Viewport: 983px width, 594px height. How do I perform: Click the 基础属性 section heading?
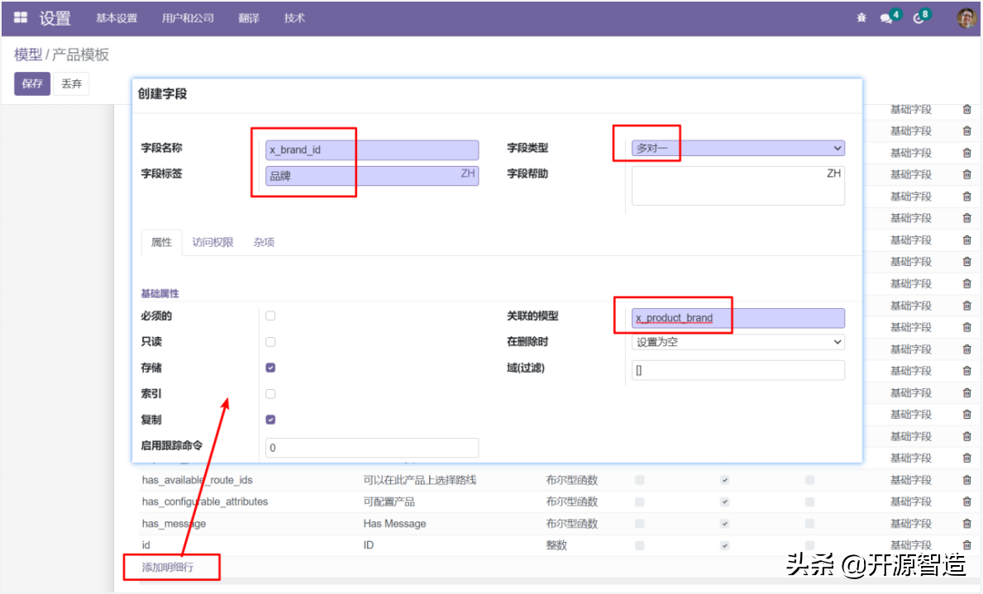coord(160,293)
